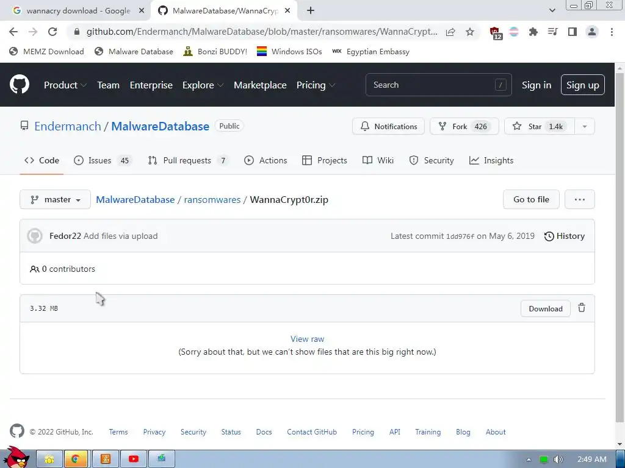Close the wannacry download Google tab
This screenshot has width=625, height=468.
pos(141,11)
